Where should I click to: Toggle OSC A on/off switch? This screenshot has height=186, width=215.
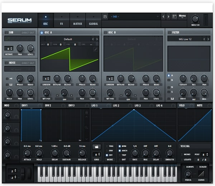[42, 33]
